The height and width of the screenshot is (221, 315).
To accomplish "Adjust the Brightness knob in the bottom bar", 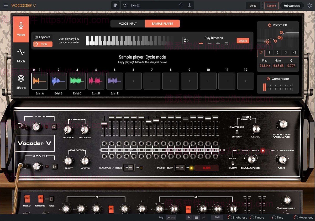I will (x=229, y=217).
